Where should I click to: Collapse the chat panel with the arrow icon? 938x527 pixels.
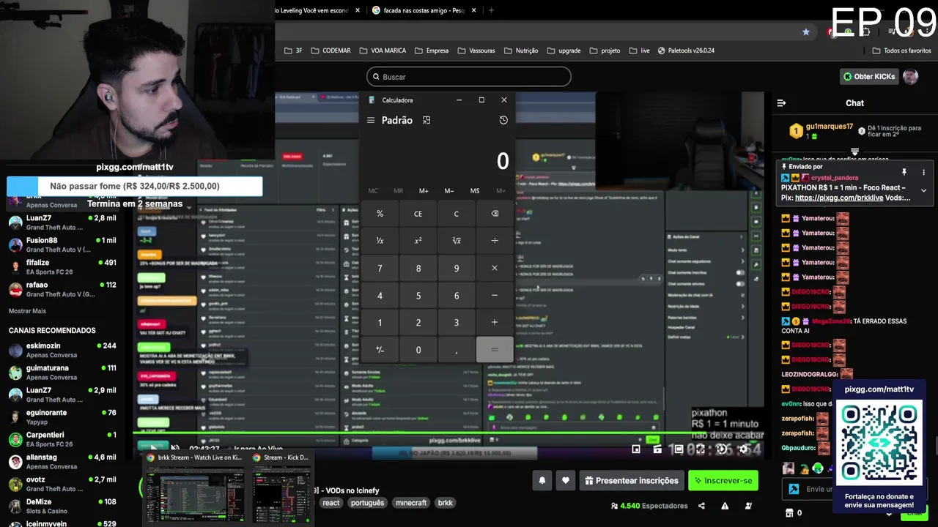(x=781, y=103)
